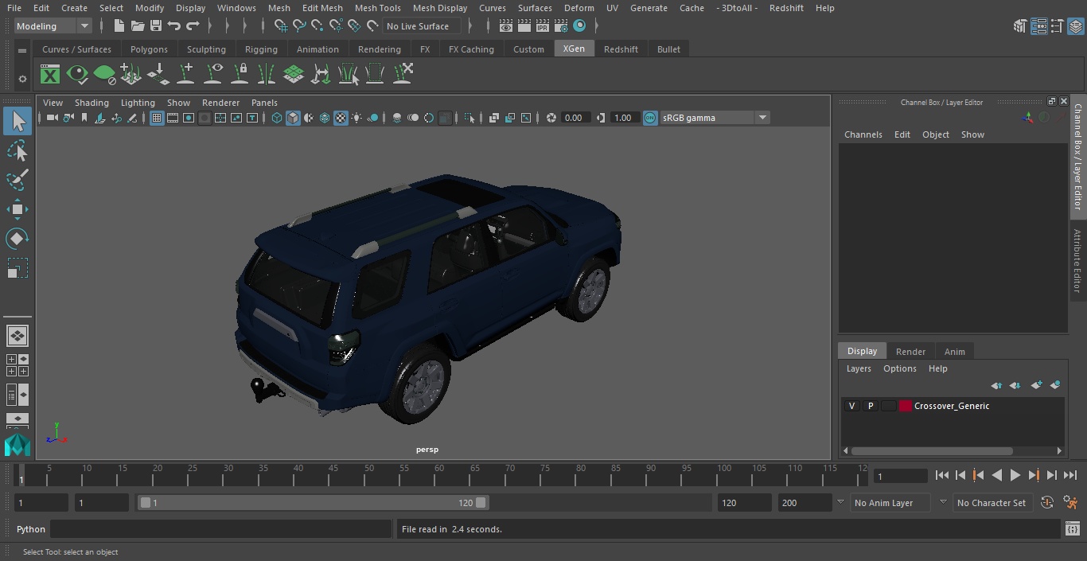The height and width of the screenshot is (561, 1087).
Task: Save the scene with floppy icon
Action: pyautogui.click(x=156, y=26)
